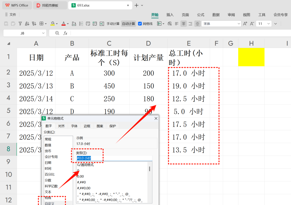This screenshot has width=291, height=205.
Task: Click the type list scrollbar thumb
Action: pyautogui.click(x=149, y=169)
